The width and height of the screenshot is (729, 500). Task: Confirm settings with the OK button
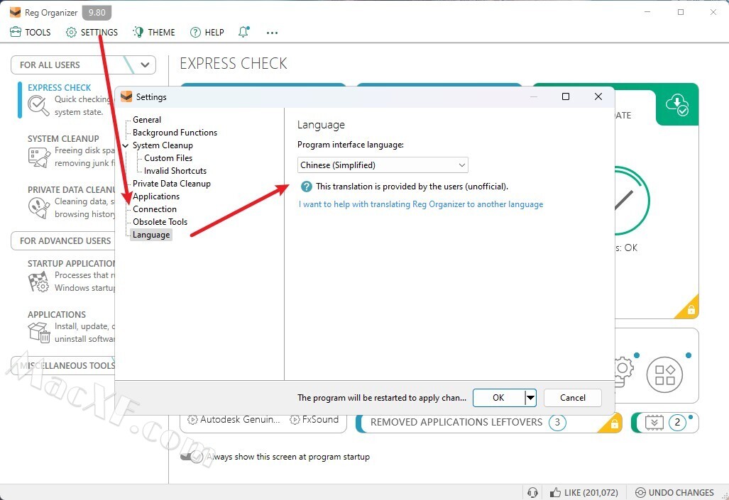(498, 398)
